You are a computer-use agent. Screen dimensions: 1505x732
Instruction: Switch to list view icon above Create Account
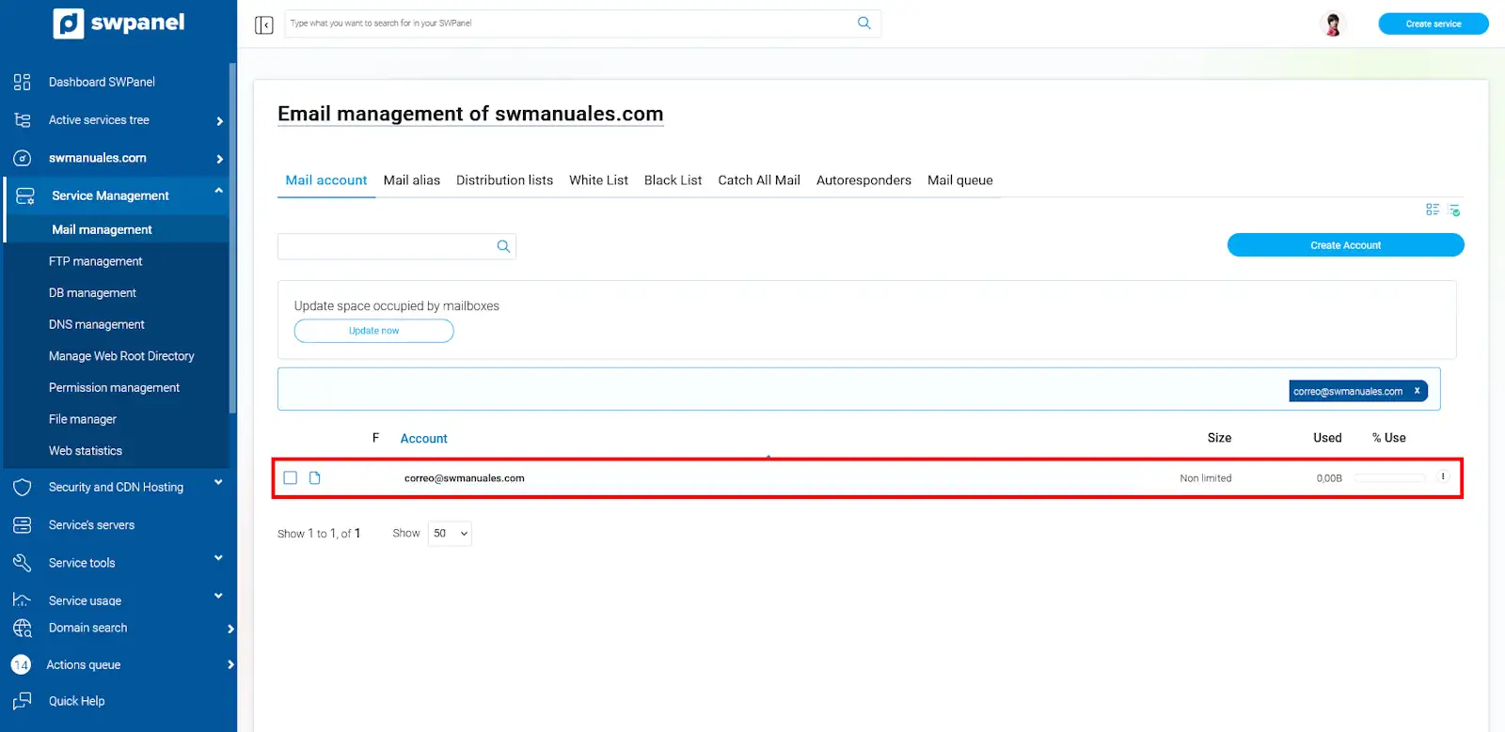1433,210
